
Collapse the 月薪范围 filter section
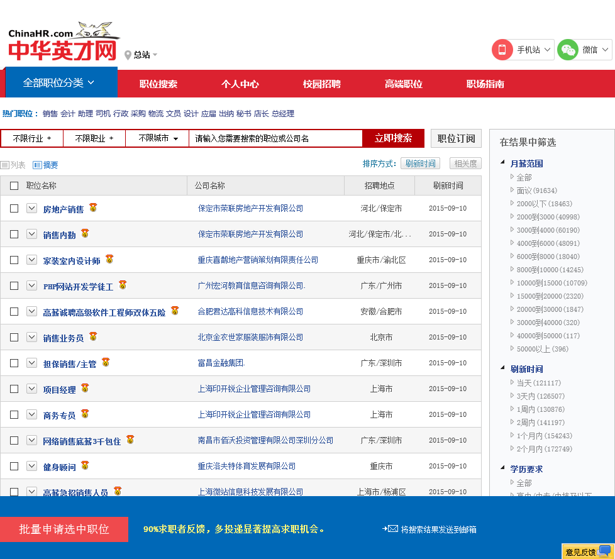point(502,162)
